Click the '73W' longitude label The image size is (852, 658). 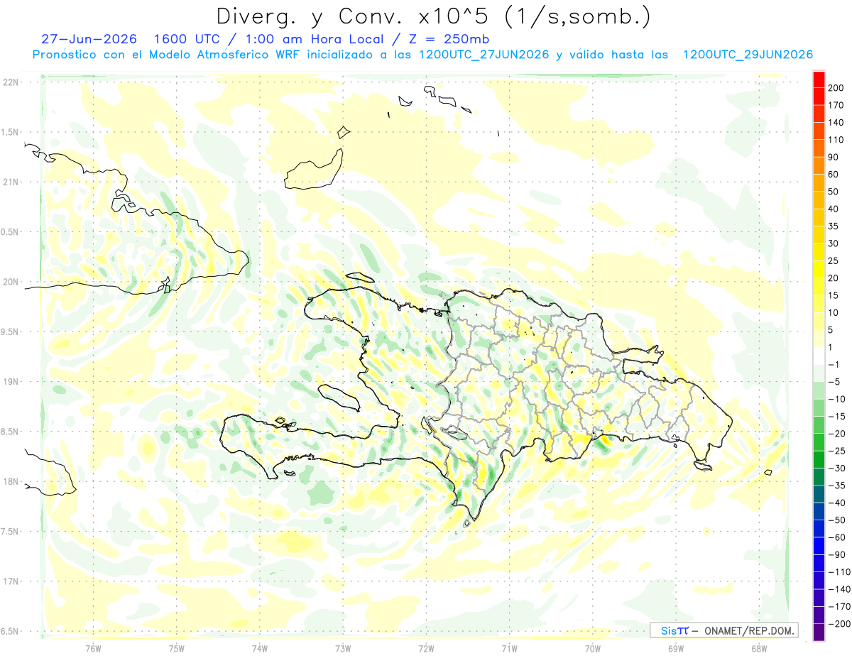(343, 649)
